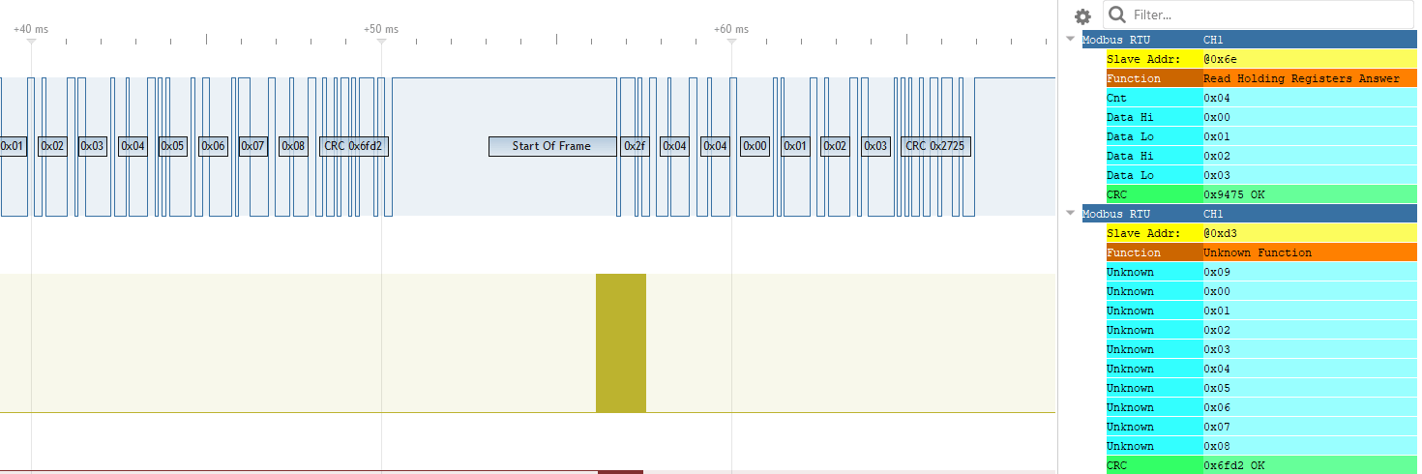Click the +50 ms timeline marker
1422x474 pixels.
tap(381, 30)
